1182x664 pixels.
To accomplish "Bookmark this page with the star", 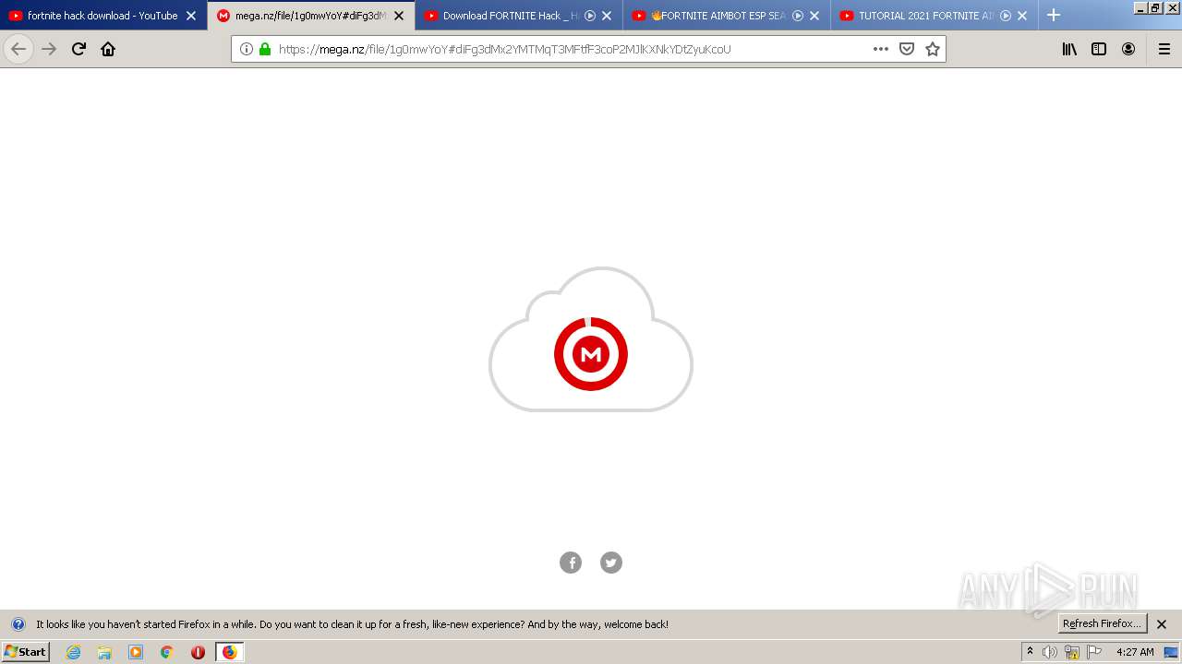I will click(933, 49).
